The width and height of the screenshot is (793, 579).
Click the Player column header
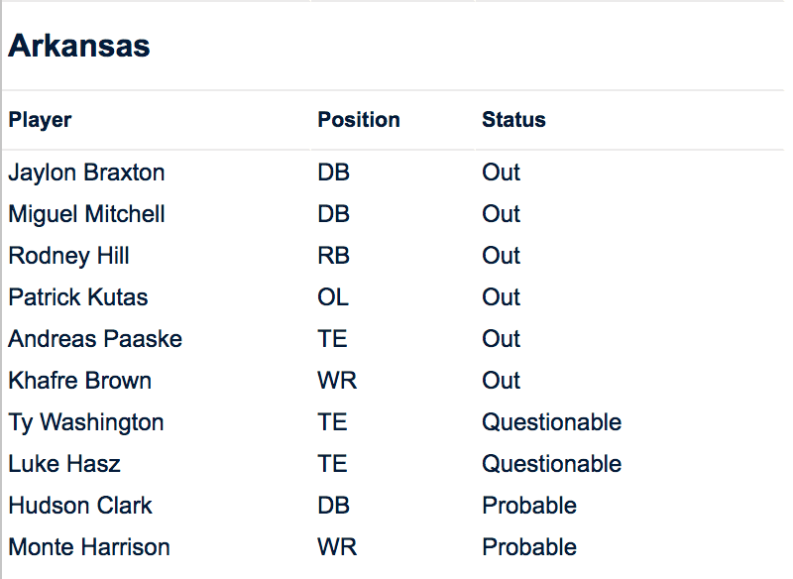pyautogui.click(x=41, y=120)
